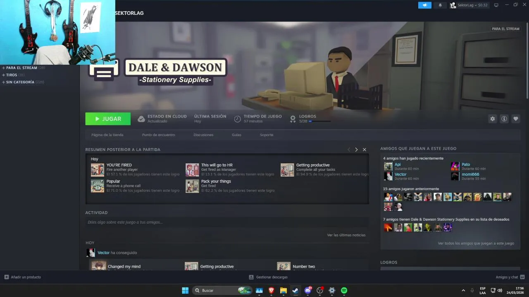
Task: Open Soporte tab
Action: pos(267,135)
